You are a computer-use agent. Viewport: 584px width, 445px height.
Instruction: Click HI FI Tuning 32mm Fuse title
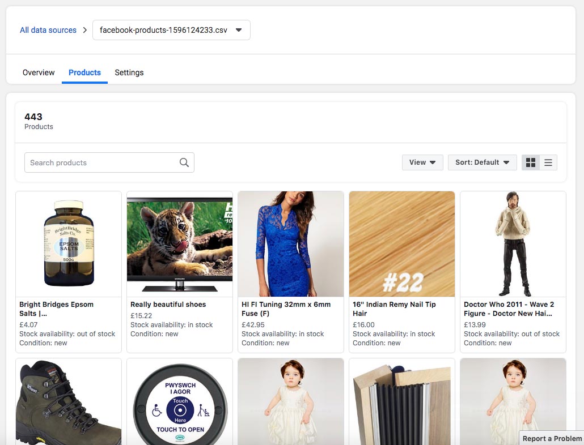286,309
